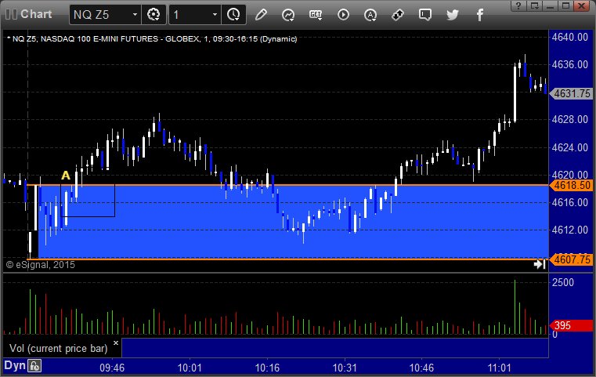
Task: Click the window pop-out icon
Action: (x=534, y=5)
